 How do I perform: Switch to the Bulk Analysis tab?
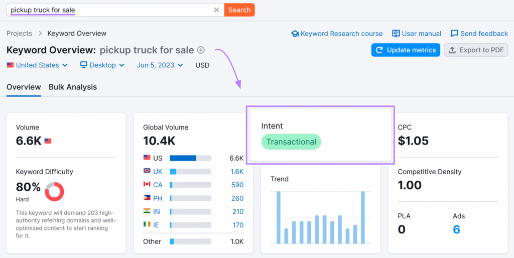click(x=73, y=87)
